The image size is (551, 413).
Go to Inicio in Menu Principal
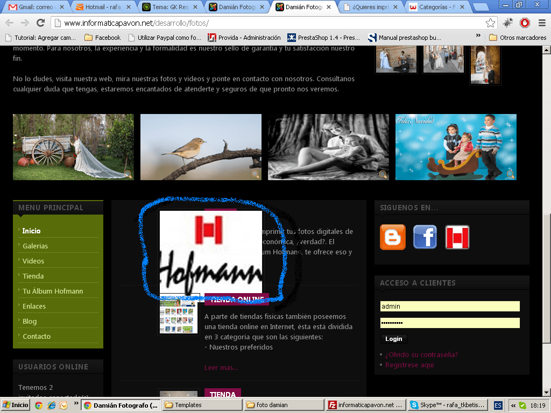coord(31,231)
